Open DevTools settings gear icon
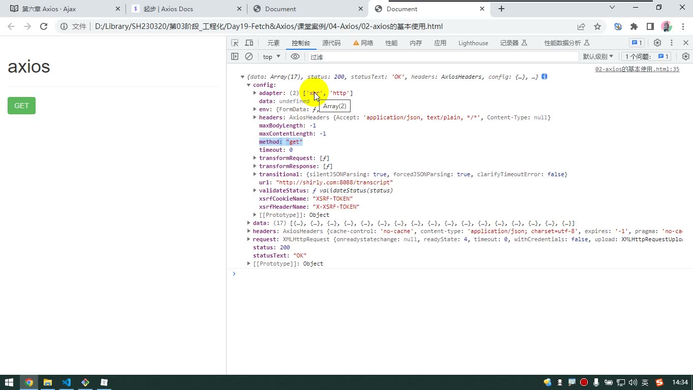Image resolution: width=693 pixels, height=390 pixels. pos(657,43)
